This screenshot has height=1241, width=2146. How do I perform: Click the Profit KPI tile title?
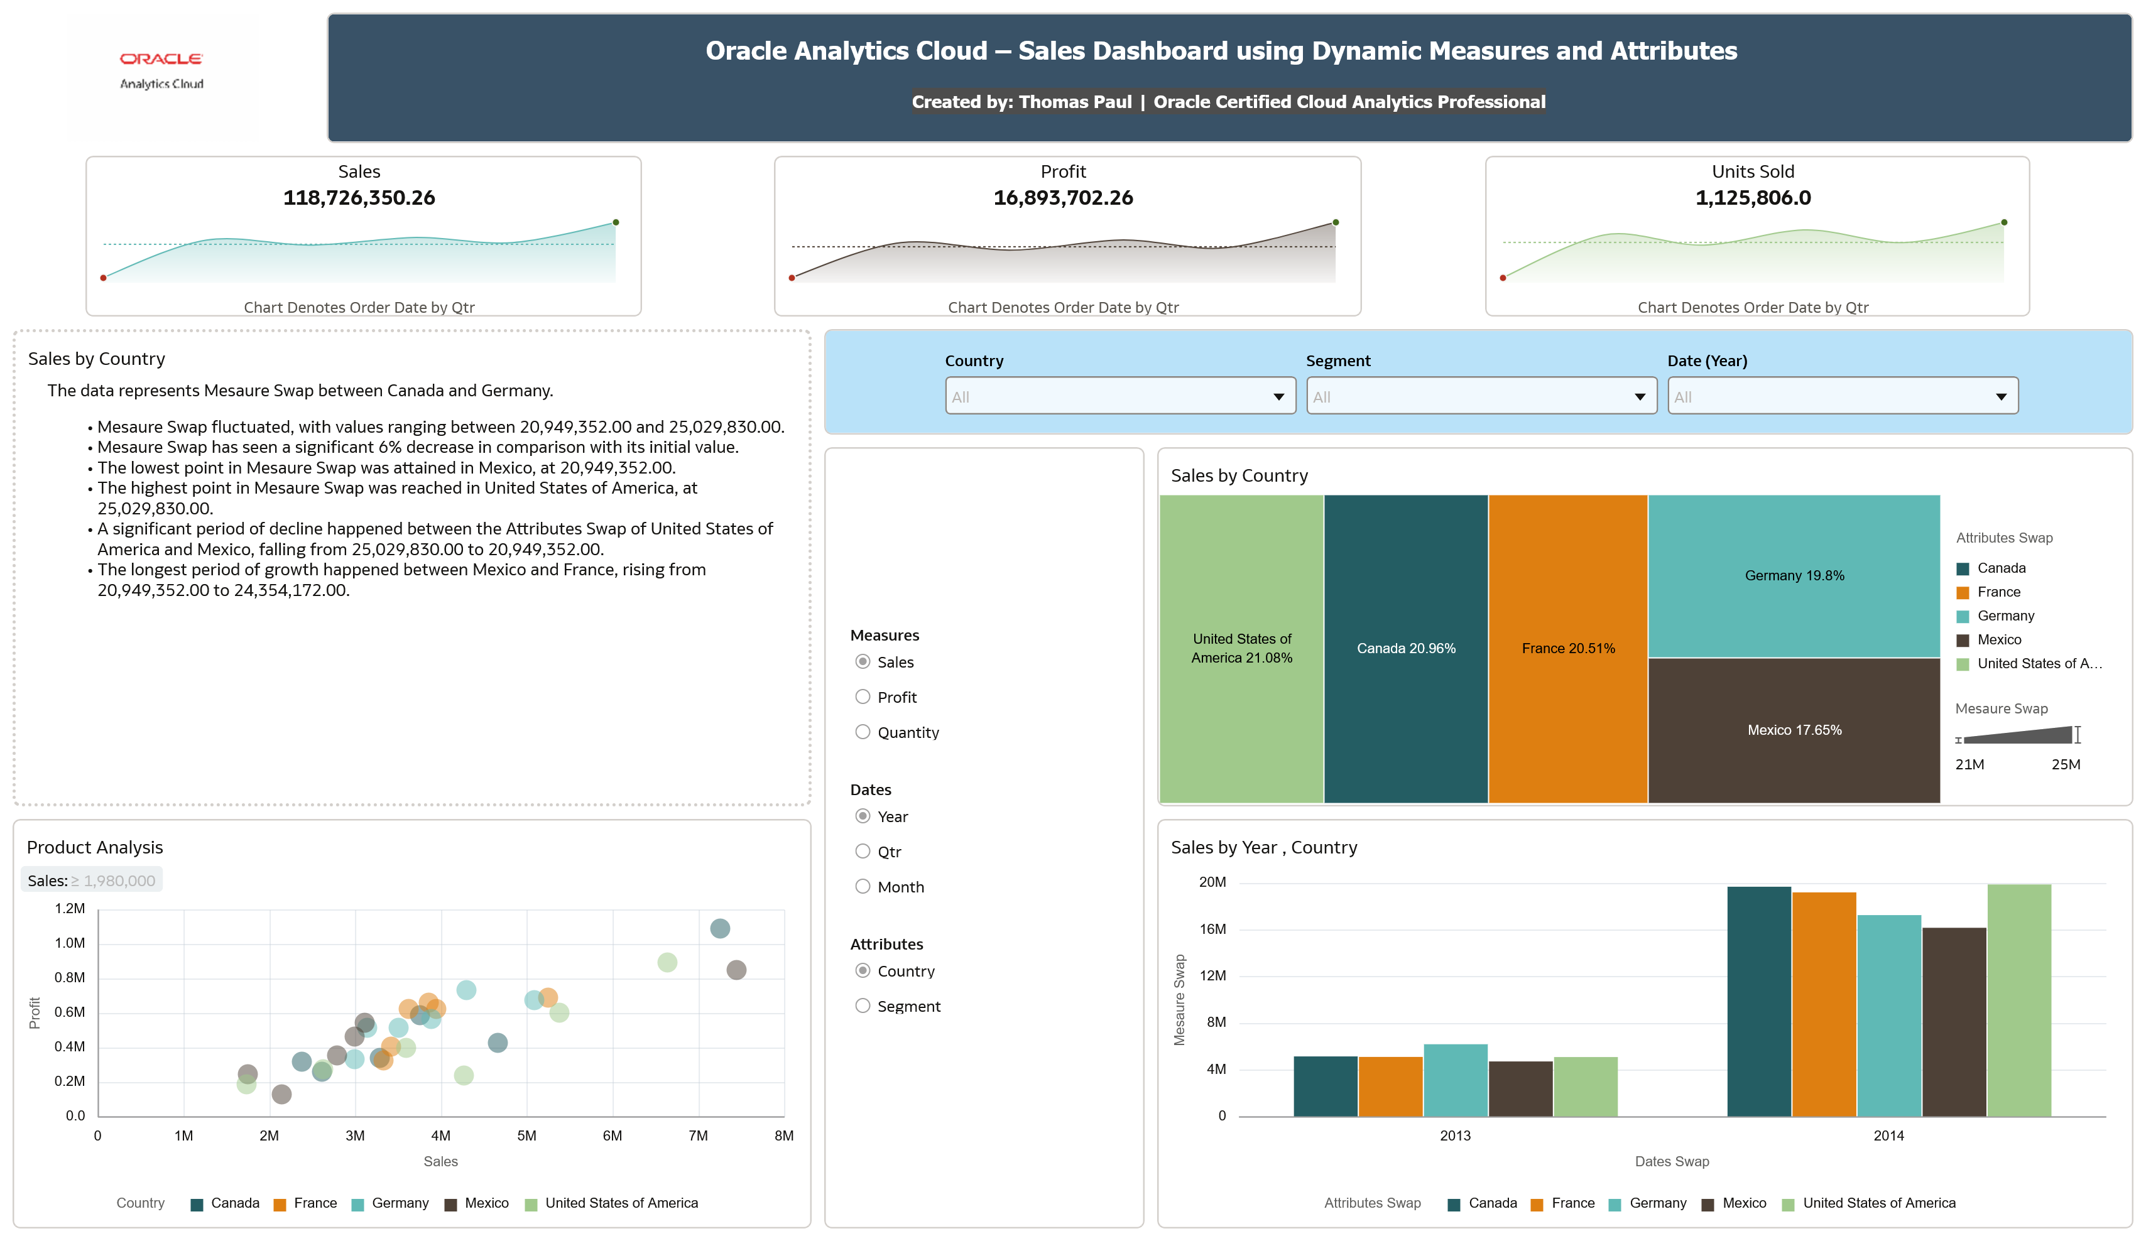pos(1063,171)
